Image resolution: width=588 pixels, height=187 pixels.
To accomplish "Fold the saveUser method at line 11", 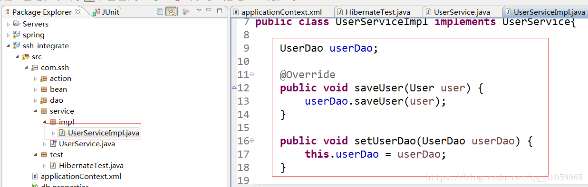I will click(252, 74).
